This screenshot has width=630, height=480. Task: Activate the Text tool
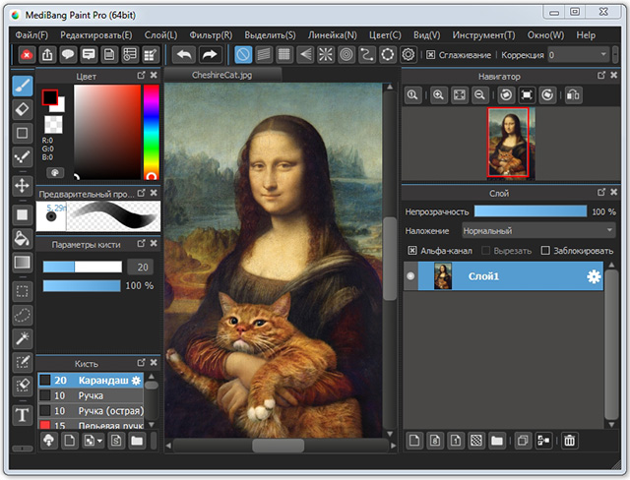coord(22,415)
